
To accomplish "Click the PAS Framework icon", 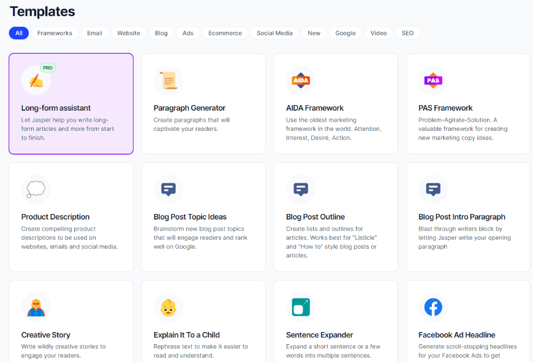I will click(433, 81).
